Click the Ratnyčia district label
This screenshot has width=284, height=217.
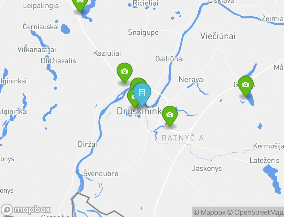(183, 138)
